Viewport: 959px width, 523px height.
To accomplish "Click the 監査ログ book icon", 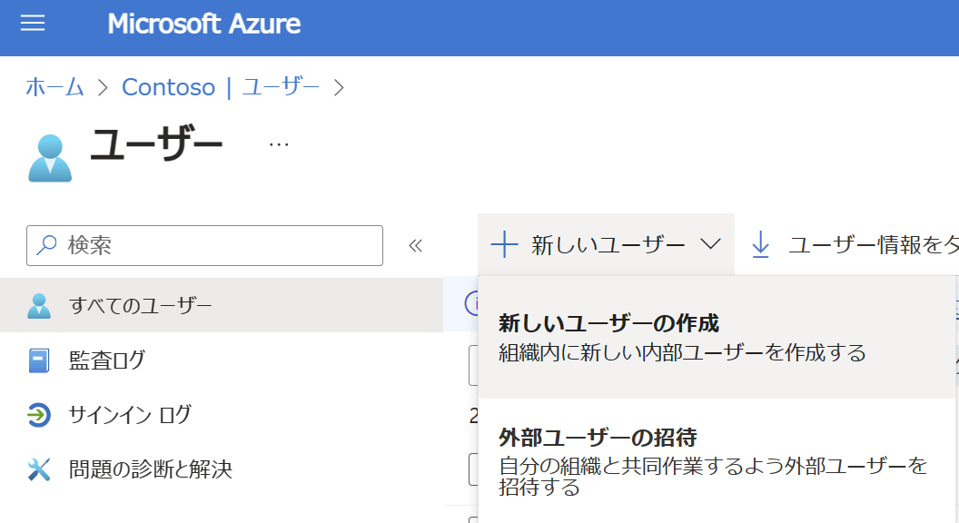I will [39, 360].
